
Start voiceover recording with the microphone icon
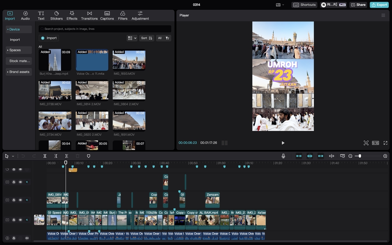pos(283,156)
